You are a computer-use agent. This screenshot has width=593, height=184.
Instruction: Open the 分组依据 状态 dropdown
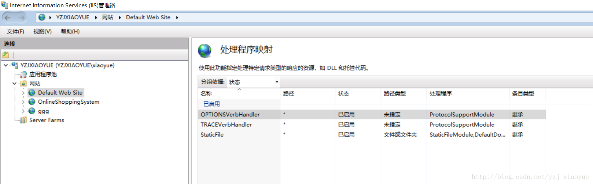click(277, 82)
